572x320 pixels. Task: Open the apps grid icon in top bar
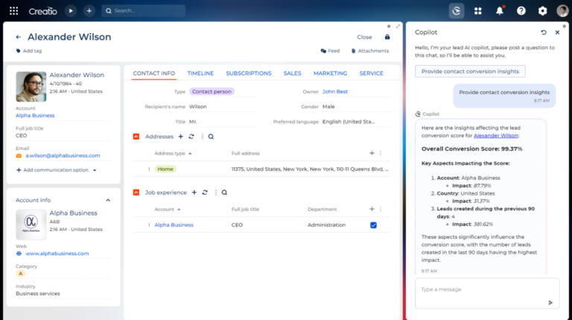tap(477, 11)
